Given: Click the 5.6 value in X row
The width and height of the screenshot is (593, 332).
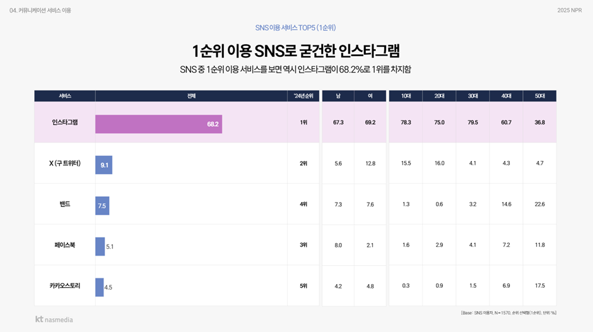Looking at the screenshot, I should pos(338,163).
